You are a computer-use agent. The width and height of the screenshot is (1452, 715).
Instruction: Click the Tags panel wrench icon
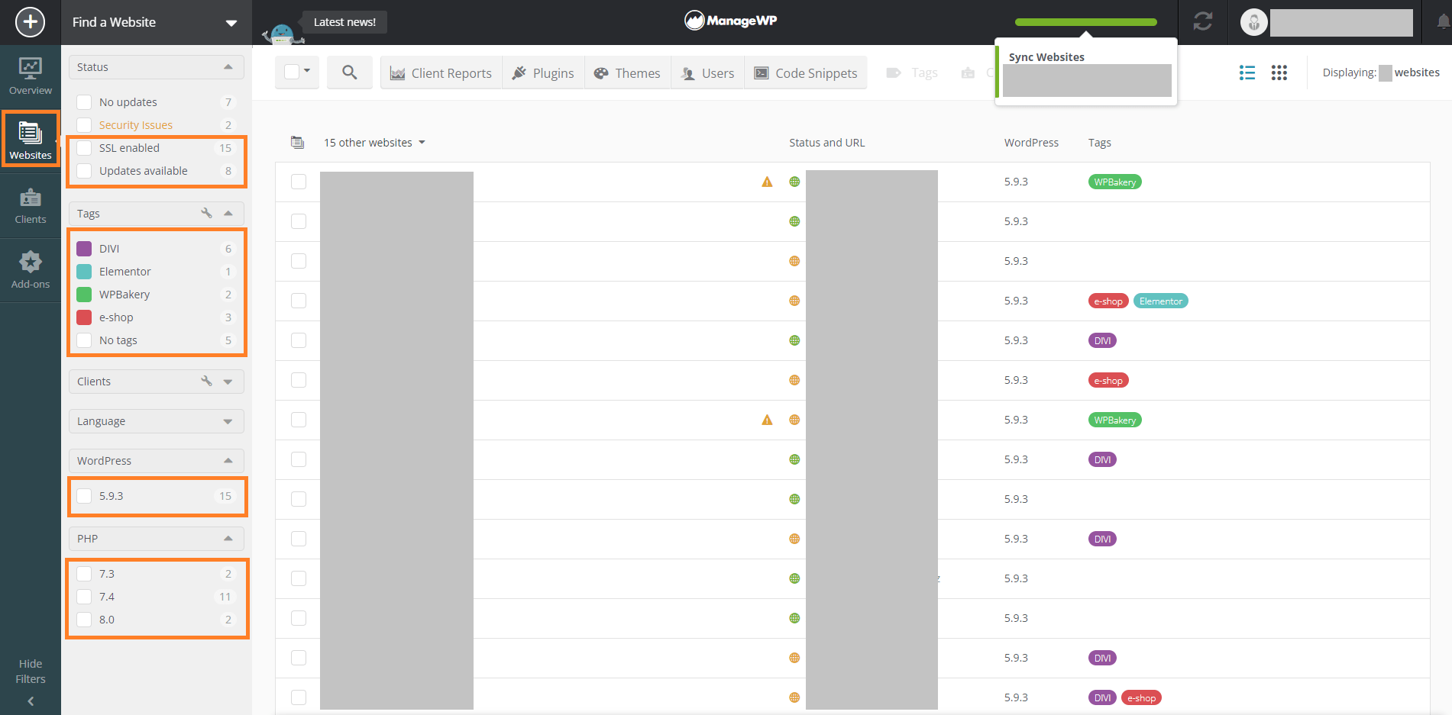click(206, 213)
